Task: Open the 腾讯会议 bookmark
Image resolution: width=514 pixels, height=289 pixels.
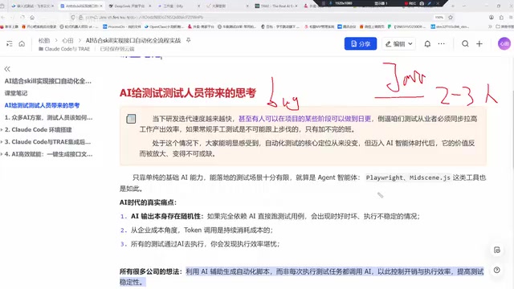Action: point(347,26)
